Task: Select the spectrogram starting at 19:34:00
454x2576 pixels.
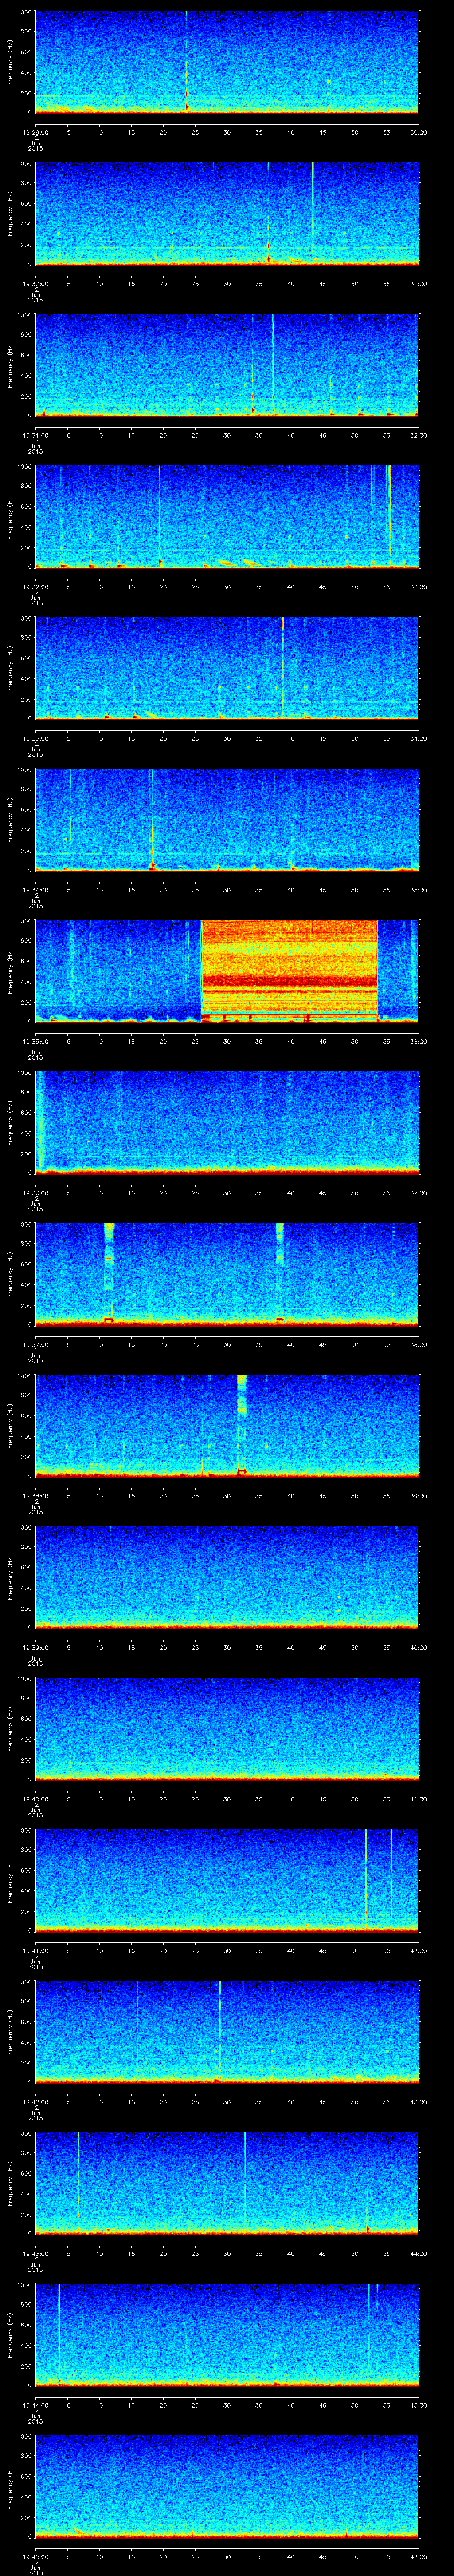Action: tap(227, 819)
